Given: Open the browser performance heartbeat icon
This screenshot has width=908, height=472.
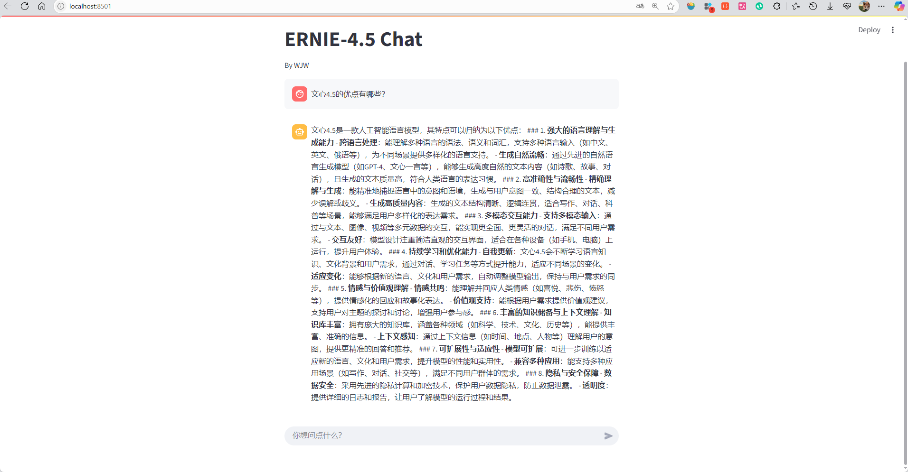Looking at the screenshot, I should coord(847,6).
